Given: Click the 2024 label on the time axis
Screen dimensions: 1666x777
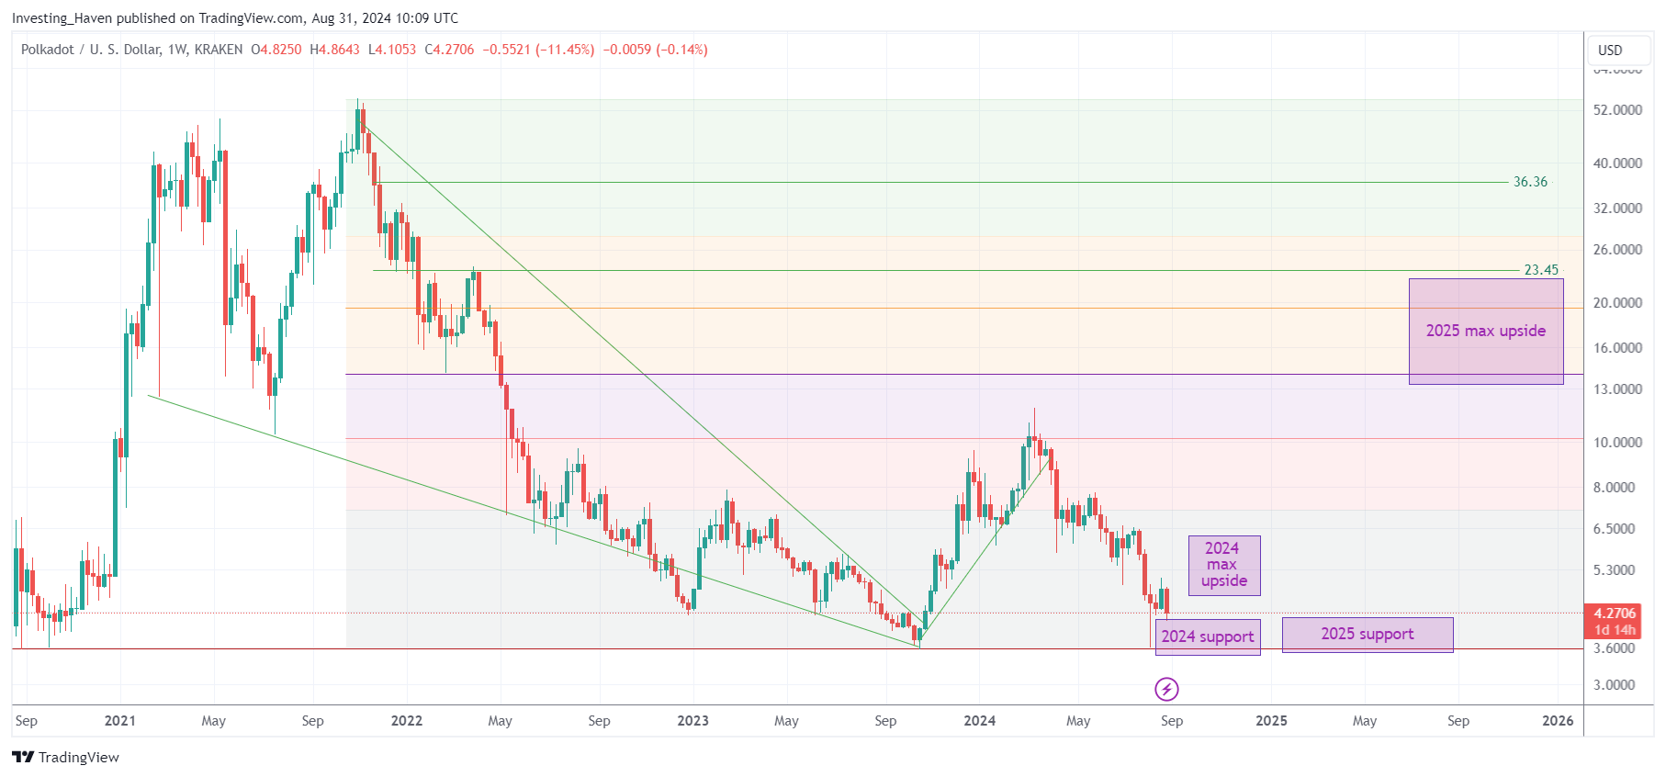Looking at the screenshot, I should [x=980, y=721].
